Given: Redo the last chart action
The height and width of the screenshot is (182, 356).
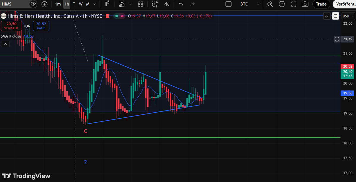Looking at the screenshot, I should click(192, 4).
